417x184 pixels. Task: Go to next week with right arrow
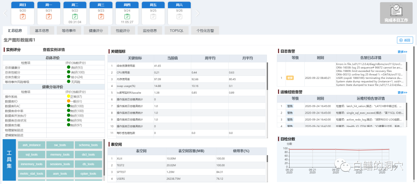pyautogui.click(x=197, y=13)
